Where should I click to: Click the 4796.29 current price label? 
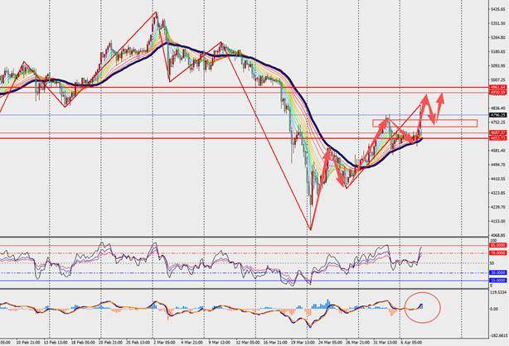pyautogui.click(x=497, y=115)
